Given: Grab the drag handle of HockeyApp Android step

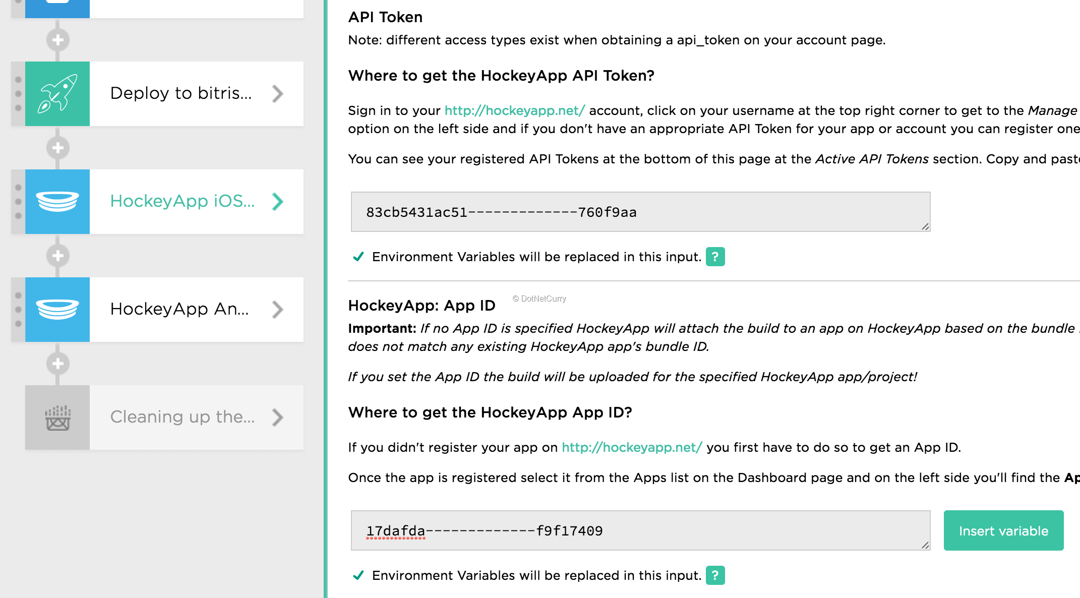Looking at the screenshot, I should pos(18,310).
